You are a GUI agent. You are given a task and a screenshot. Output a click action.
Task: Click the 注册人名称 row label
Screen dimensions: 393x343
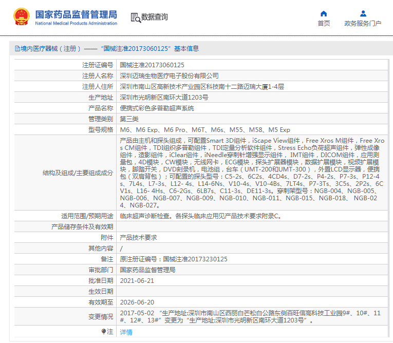coord(98,76)
